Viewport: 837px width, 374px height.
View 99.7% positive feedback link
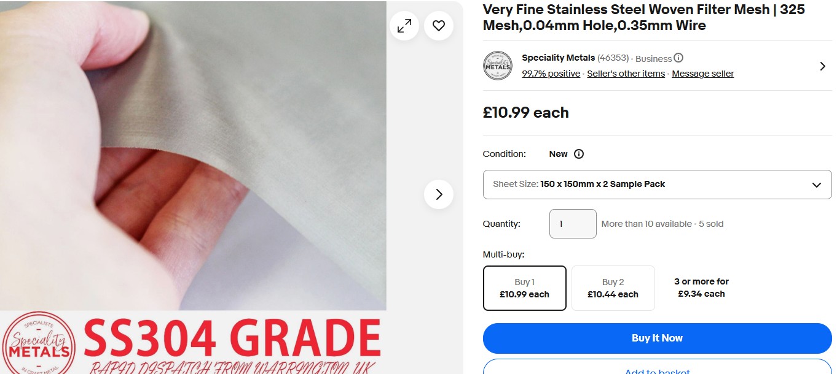[551, 74]
